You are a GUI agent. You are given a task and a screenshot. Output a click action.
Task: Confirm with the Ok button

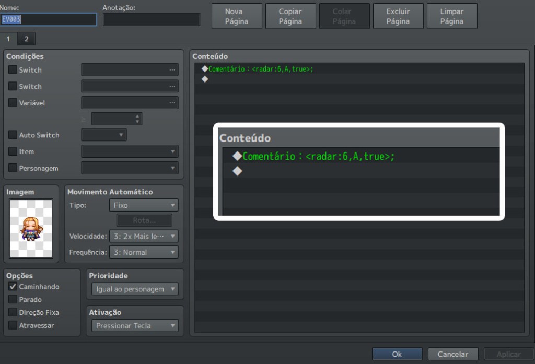coord(397,354)
